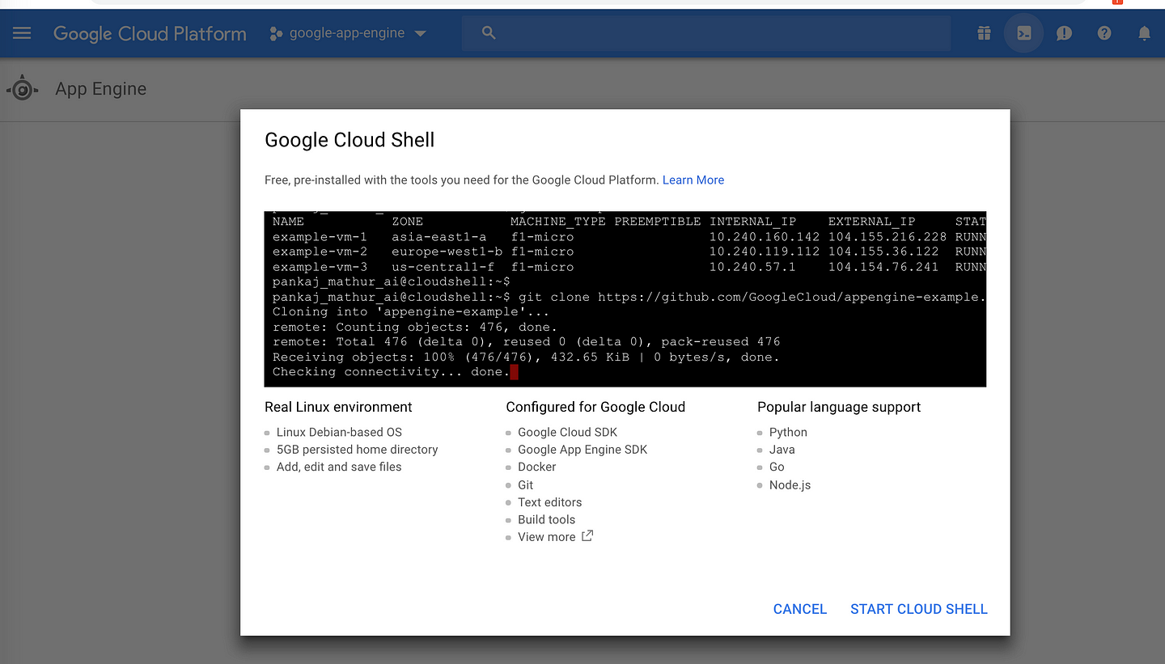The image size is (1165, 664).
Task: Click the 104.155.216.228 external IP
Action: (x=888, y=237)
